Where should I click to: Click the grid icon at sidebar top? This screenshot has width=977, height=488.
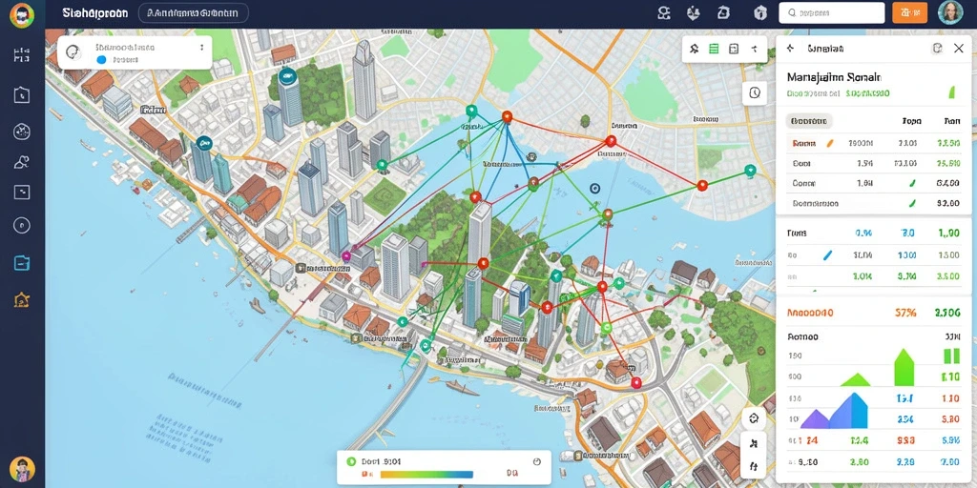click(x=22, y=54)
